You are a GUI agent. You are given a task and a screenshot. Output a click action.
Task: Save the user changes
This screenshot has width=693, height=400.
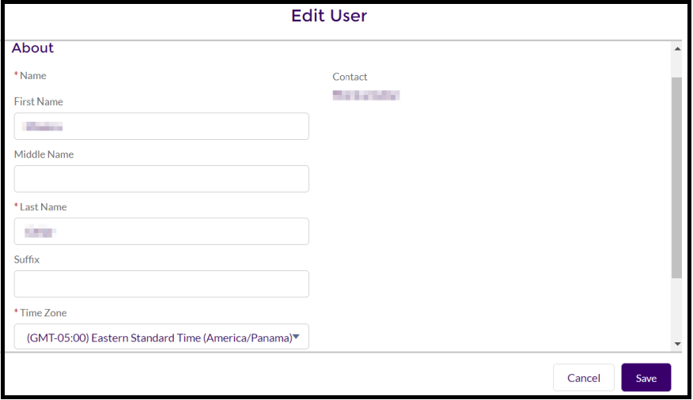646,378
